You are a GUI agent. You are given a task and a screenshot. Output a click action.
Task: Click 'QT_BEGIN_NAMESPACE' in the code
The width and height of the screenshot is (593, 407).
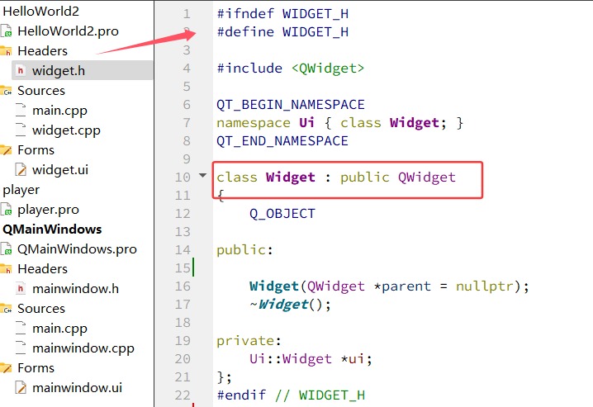tap(291, 105)
